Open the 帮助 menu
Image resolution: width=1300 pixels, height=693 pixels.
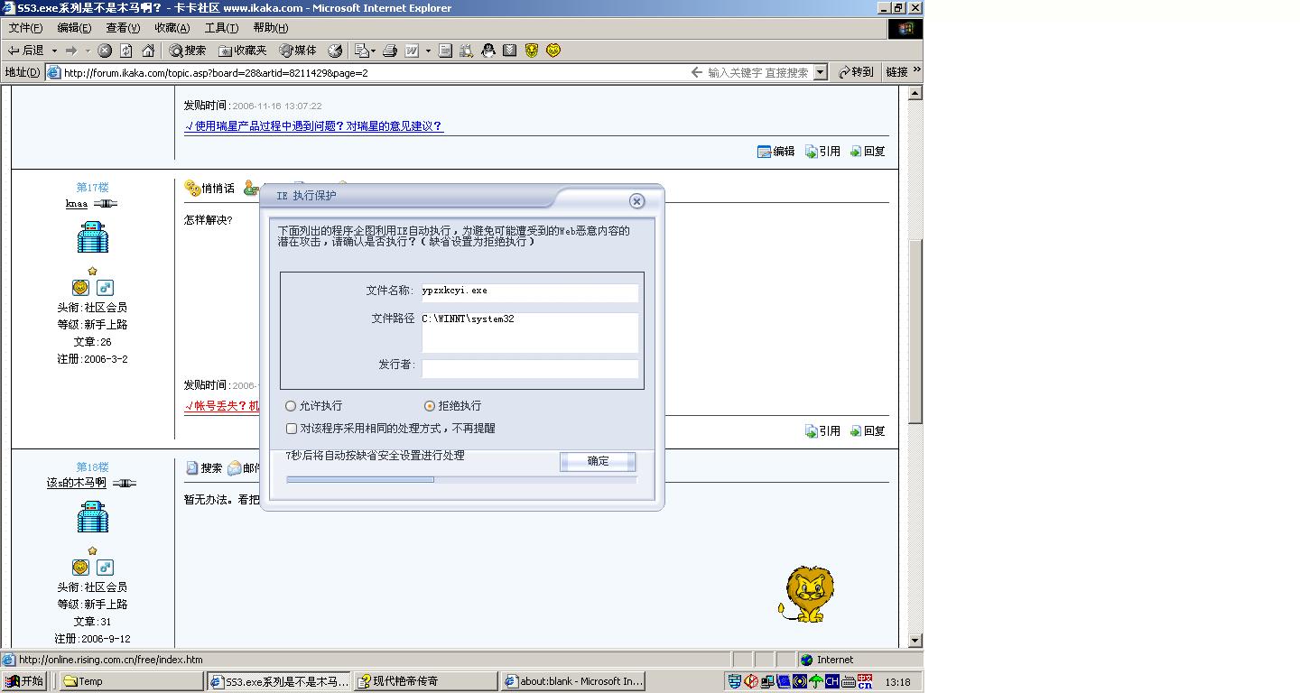tap(270, 28)
